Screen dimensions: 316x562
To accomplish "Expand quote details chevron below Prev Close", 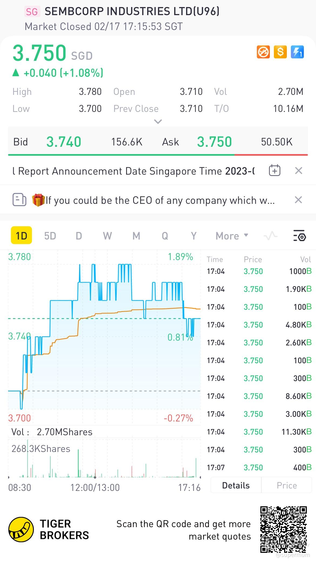I will (158, 122).
